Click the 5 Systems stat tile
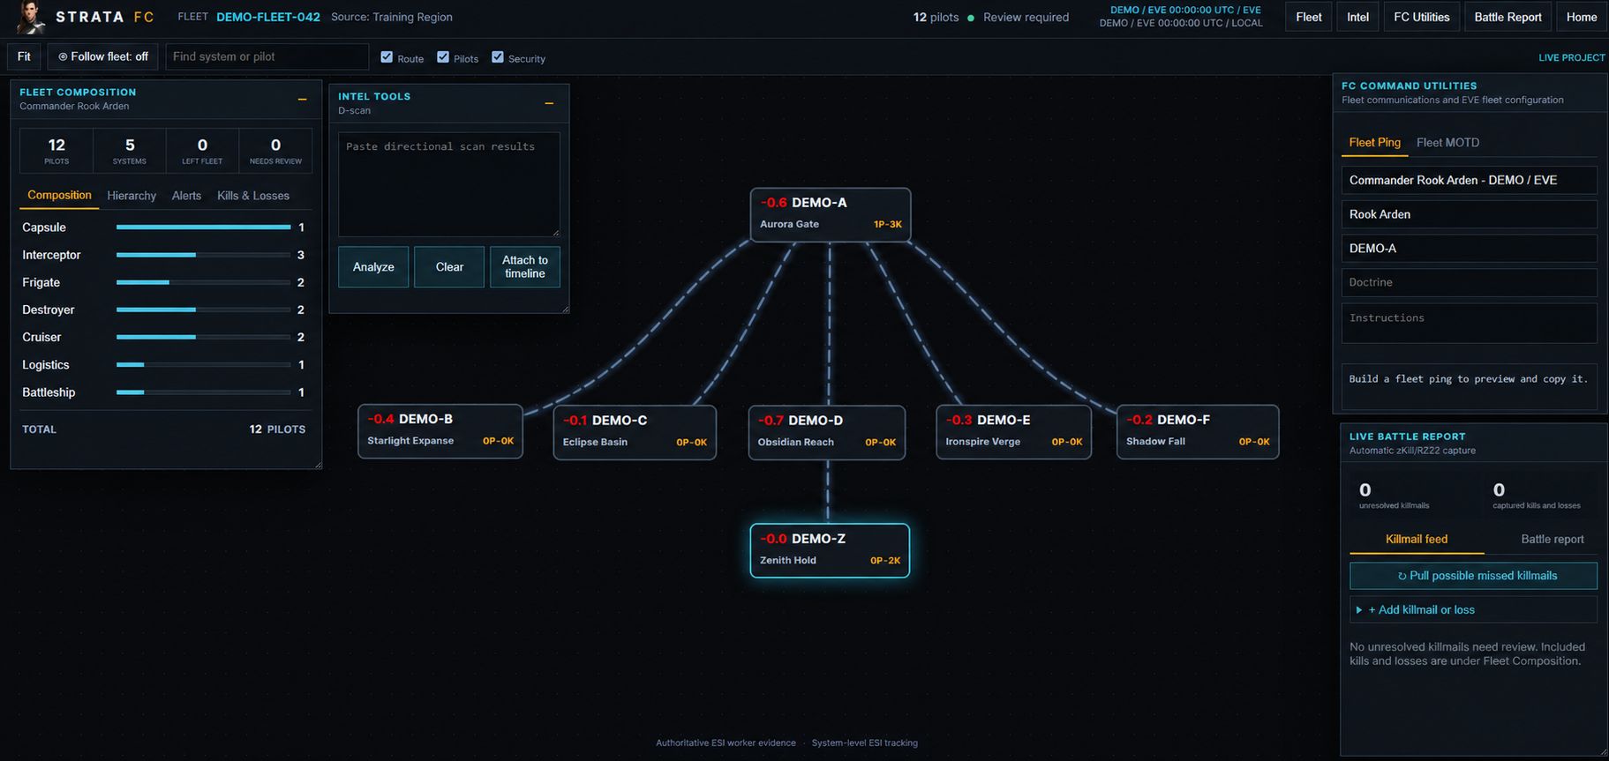 click(130, 150)
